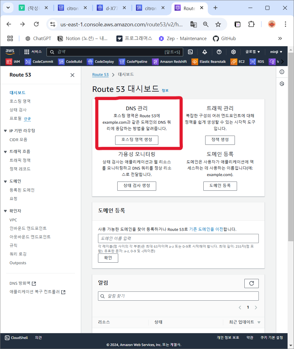The width and height of the screenshot is (294, 349).
Task: Select 호스팅 영역 in sidebar
Action: tap(20, 101)
